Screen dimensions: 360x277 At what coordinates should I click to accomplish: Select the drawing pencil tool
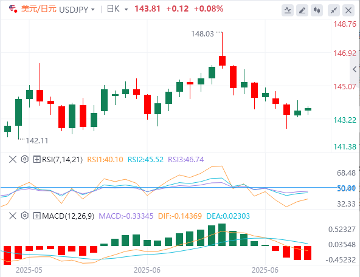[302, 10]
